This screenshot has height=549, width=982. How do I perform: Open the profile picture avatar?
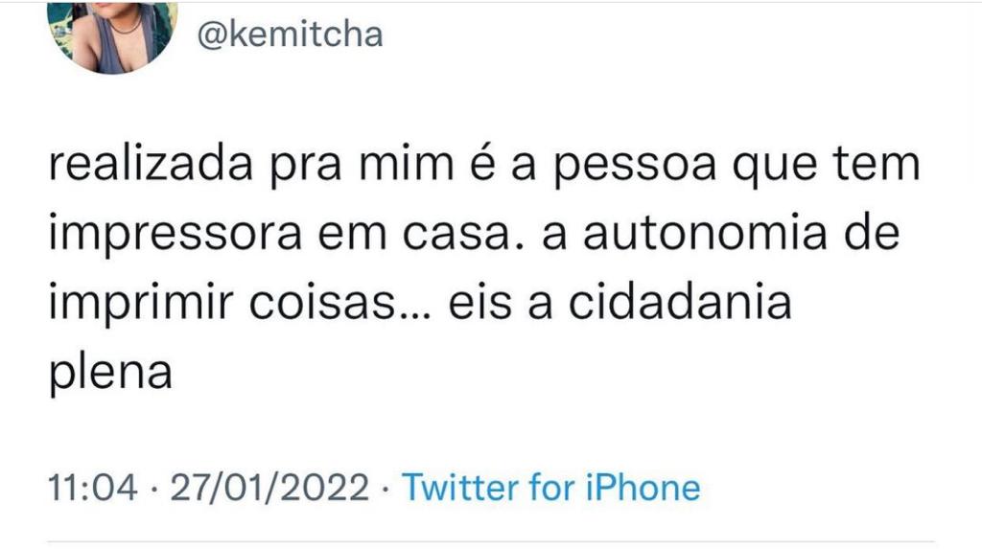point(111,34)
